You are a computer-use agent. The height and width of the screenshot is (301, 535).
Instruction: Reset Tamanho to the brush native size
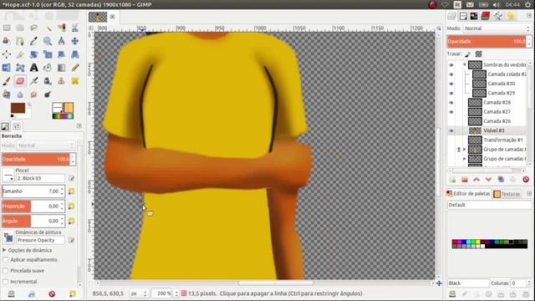71,191
